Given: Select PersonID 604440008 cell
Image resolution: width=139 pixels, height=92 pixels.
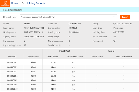Looking at the screenshot, I should [x=12, y=85].
